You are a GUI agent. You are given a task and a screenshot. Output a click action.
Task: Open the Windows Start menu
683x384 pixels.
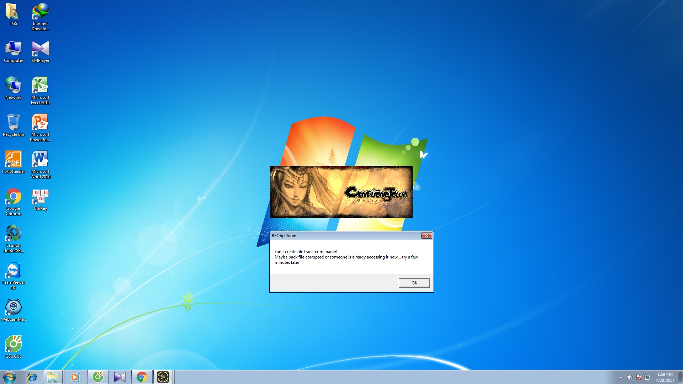point(10,377)
